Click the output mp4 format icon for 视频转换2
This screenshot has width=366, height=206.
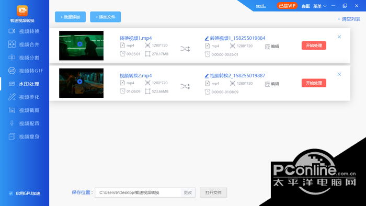pos(207,83)
